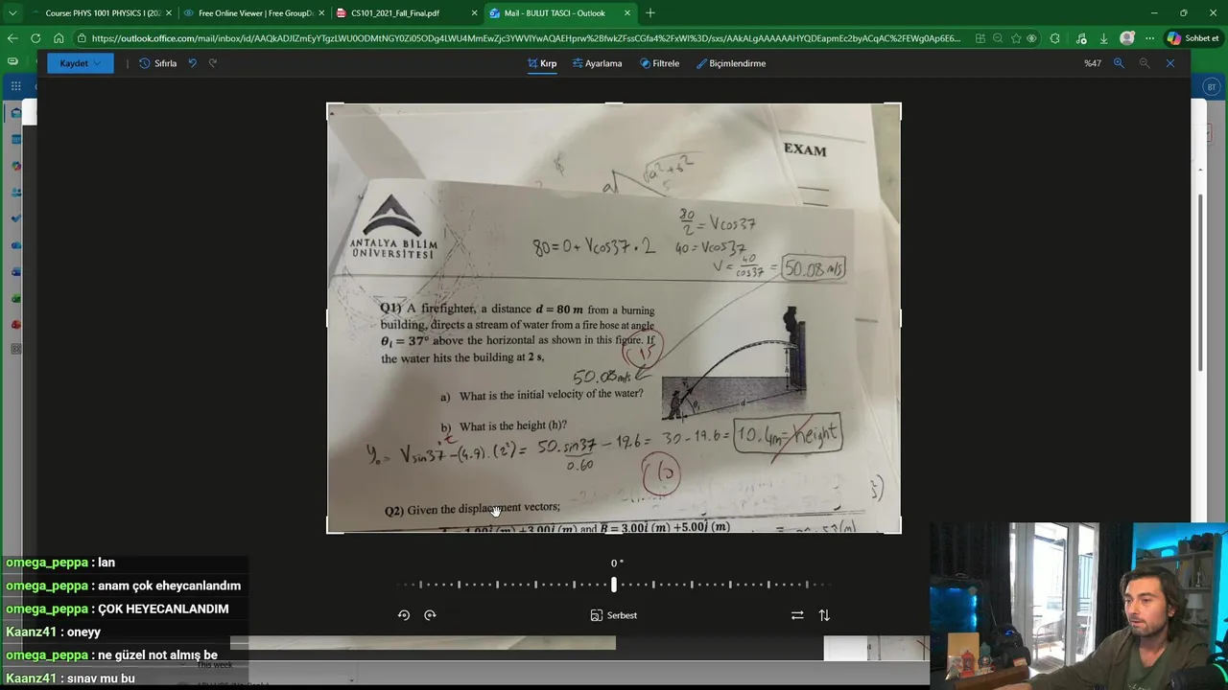Screen dimensions: 1228x690
Task: Add this page to favorites star
Action: pyautogui.click(x=1016, y=38)
